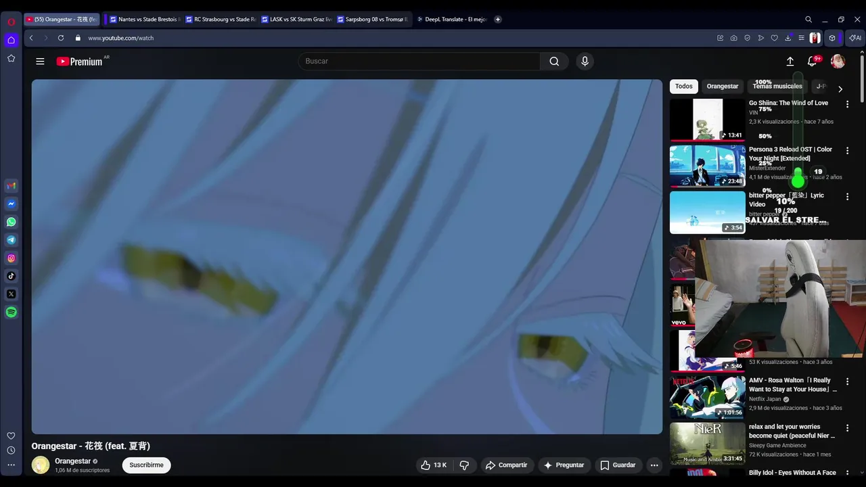Open options for relax and let your worries video
Image resolution: width=866 pixels, height=487 pixels.
tap(847, 428)
